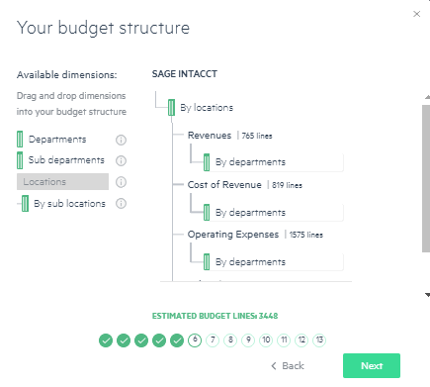Go Back to the previous step
The image size is (430, 387).
click(288, 366)
